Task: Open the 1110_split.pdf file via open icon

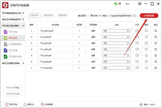Action: (x=137, y=68)
